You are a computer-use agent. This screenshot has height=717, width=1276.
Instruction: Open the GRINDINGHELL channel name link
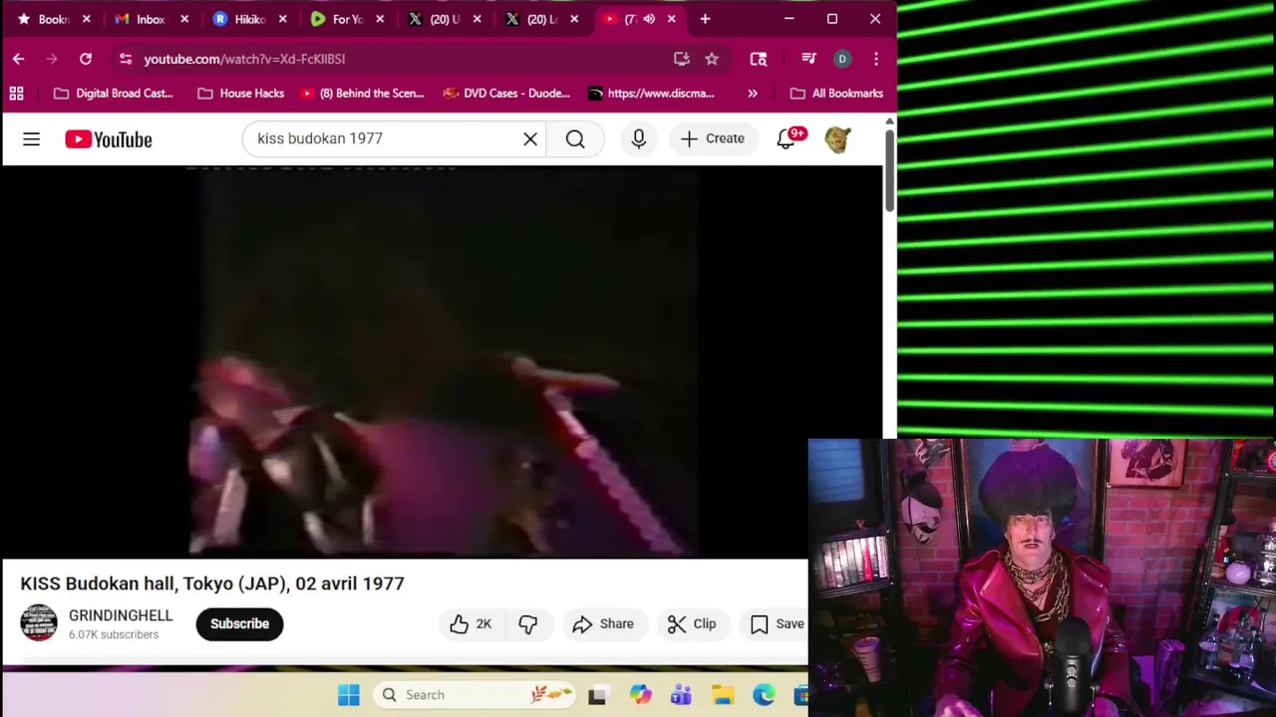pos(121,615)
